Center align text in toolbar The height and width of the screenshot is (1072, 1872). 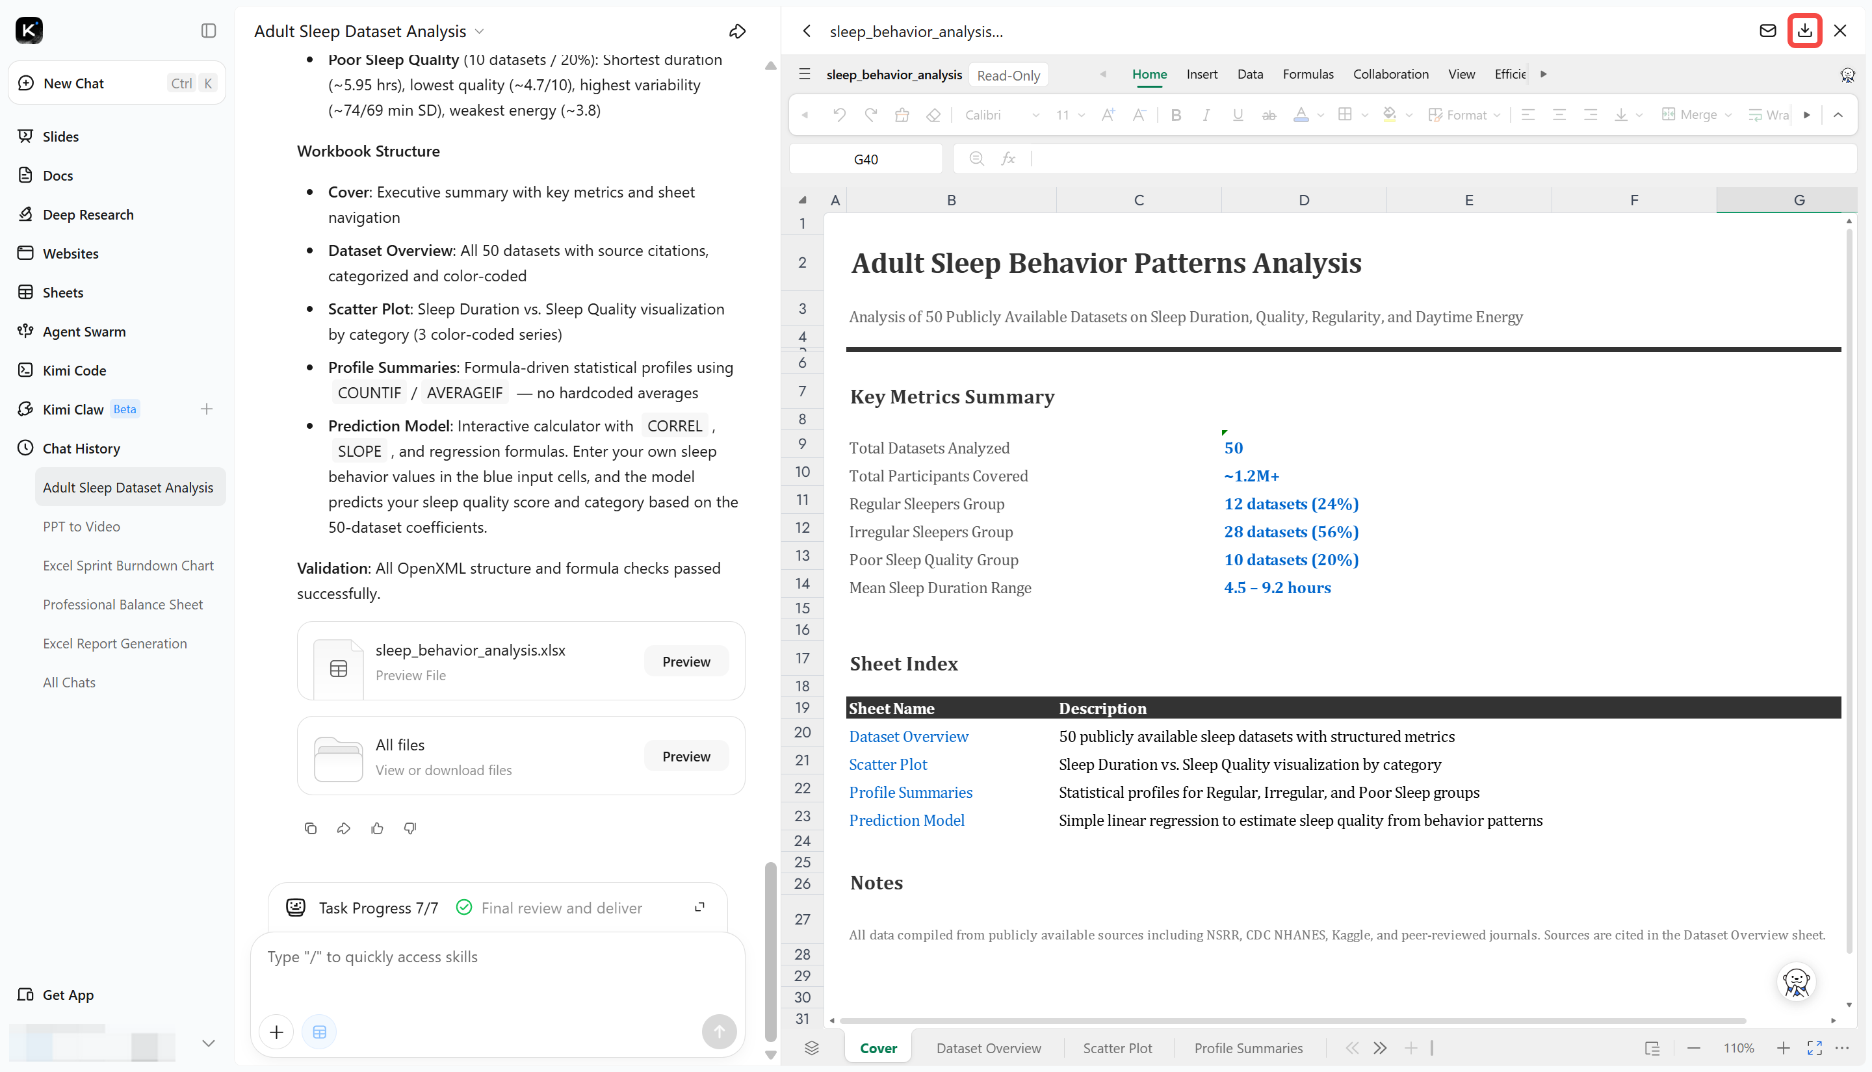pyautogui.click(x=1559, y=115)
